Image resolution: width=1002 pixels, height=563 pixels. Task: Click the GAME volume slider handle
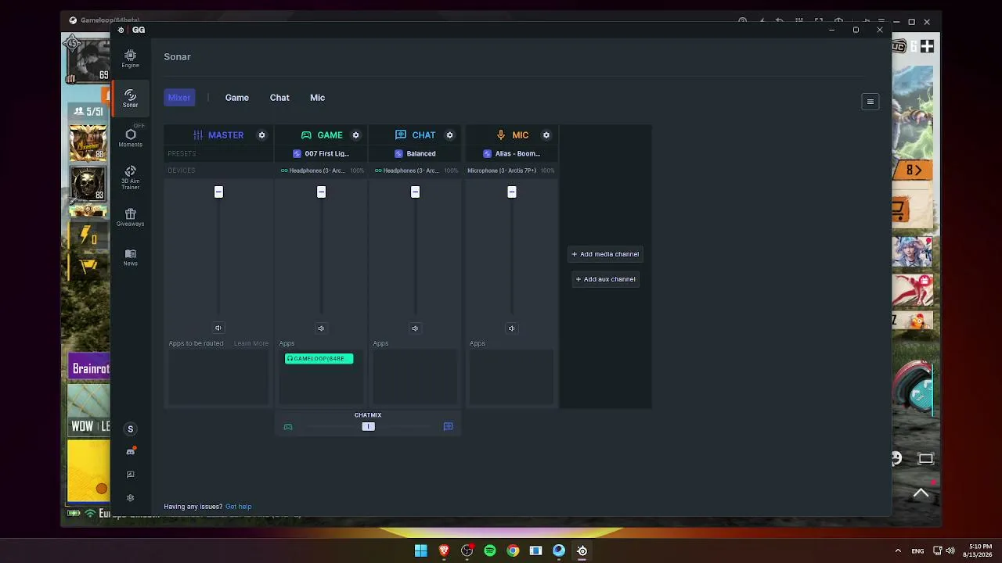pos(321,192)
